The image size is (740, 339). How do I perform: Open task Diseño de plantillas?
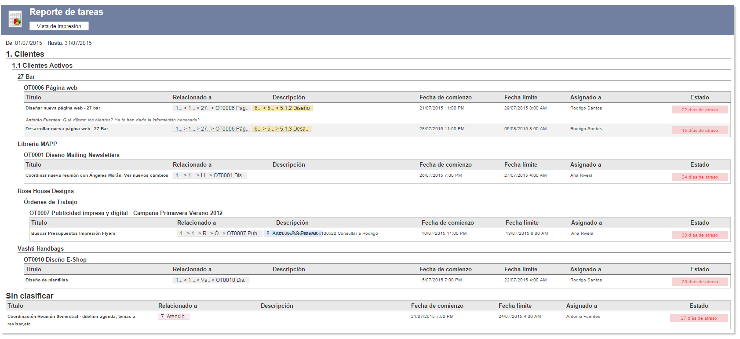click(47, 280)
